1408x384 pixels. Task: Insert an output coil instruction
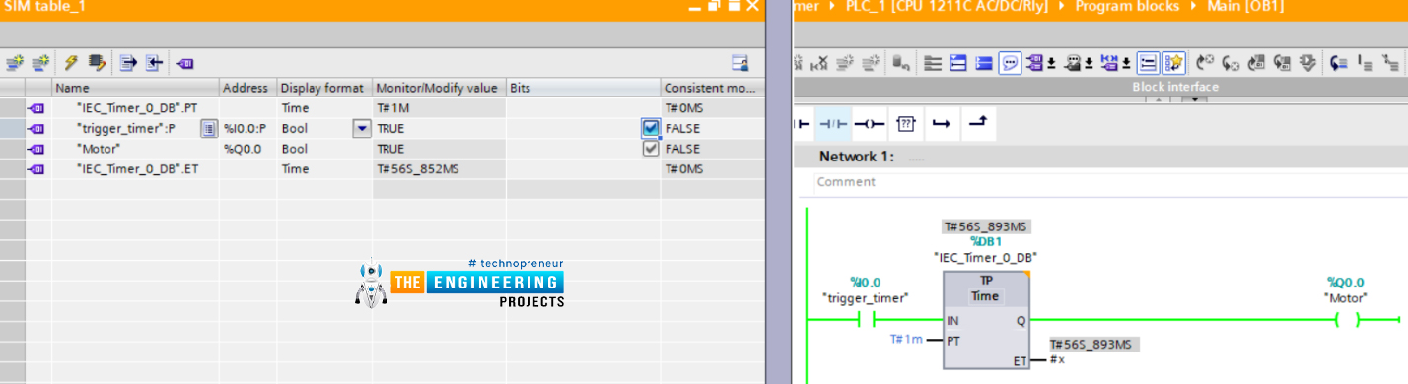click(x=869, y=123)
